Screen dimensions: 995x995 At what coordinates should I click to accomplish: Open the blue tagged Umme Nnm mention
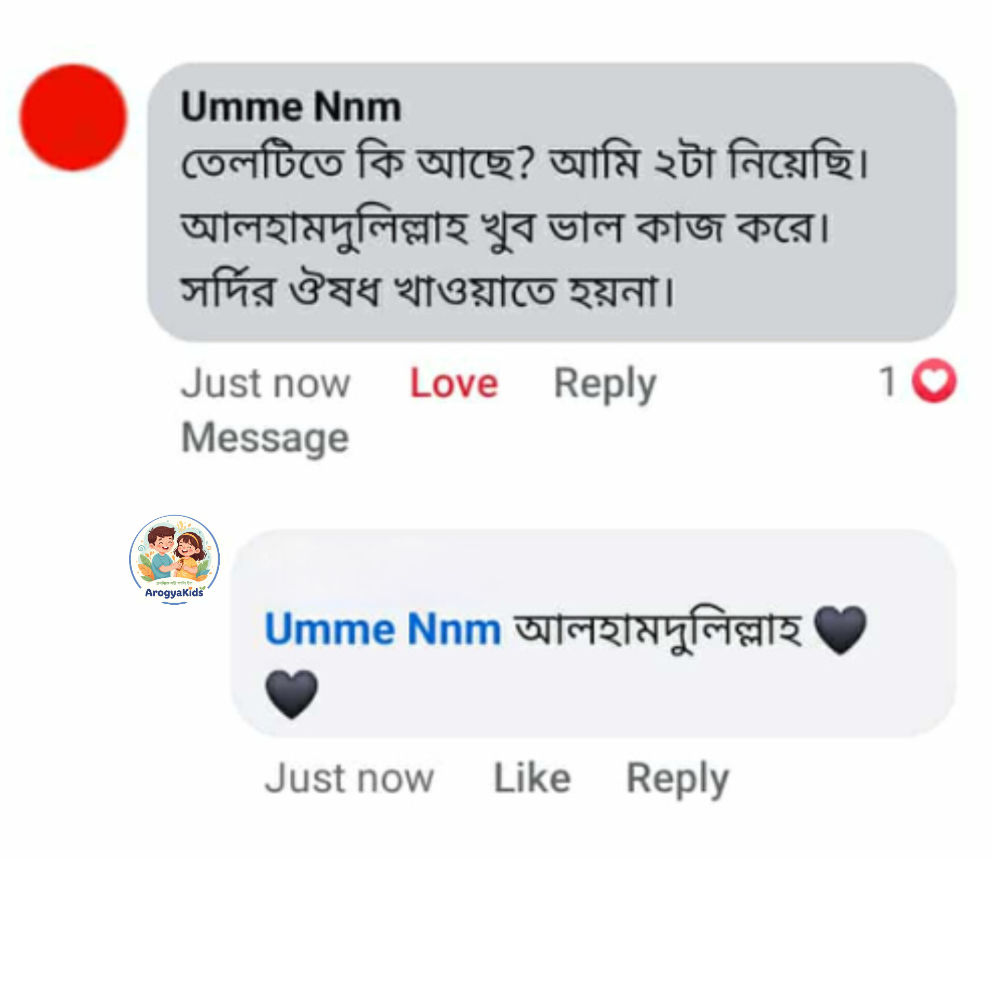coord(383,629)
